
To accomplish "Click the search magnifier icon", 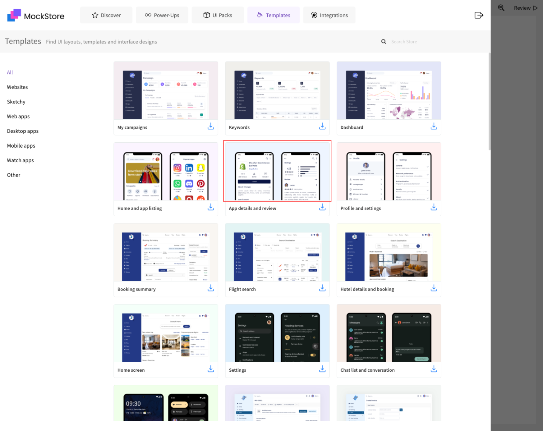I will (x=383, y=42).
